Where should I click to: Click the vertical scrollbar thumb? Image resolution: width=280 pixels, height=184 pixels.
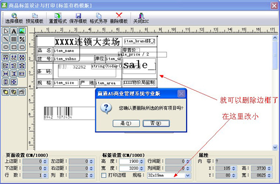275,55
